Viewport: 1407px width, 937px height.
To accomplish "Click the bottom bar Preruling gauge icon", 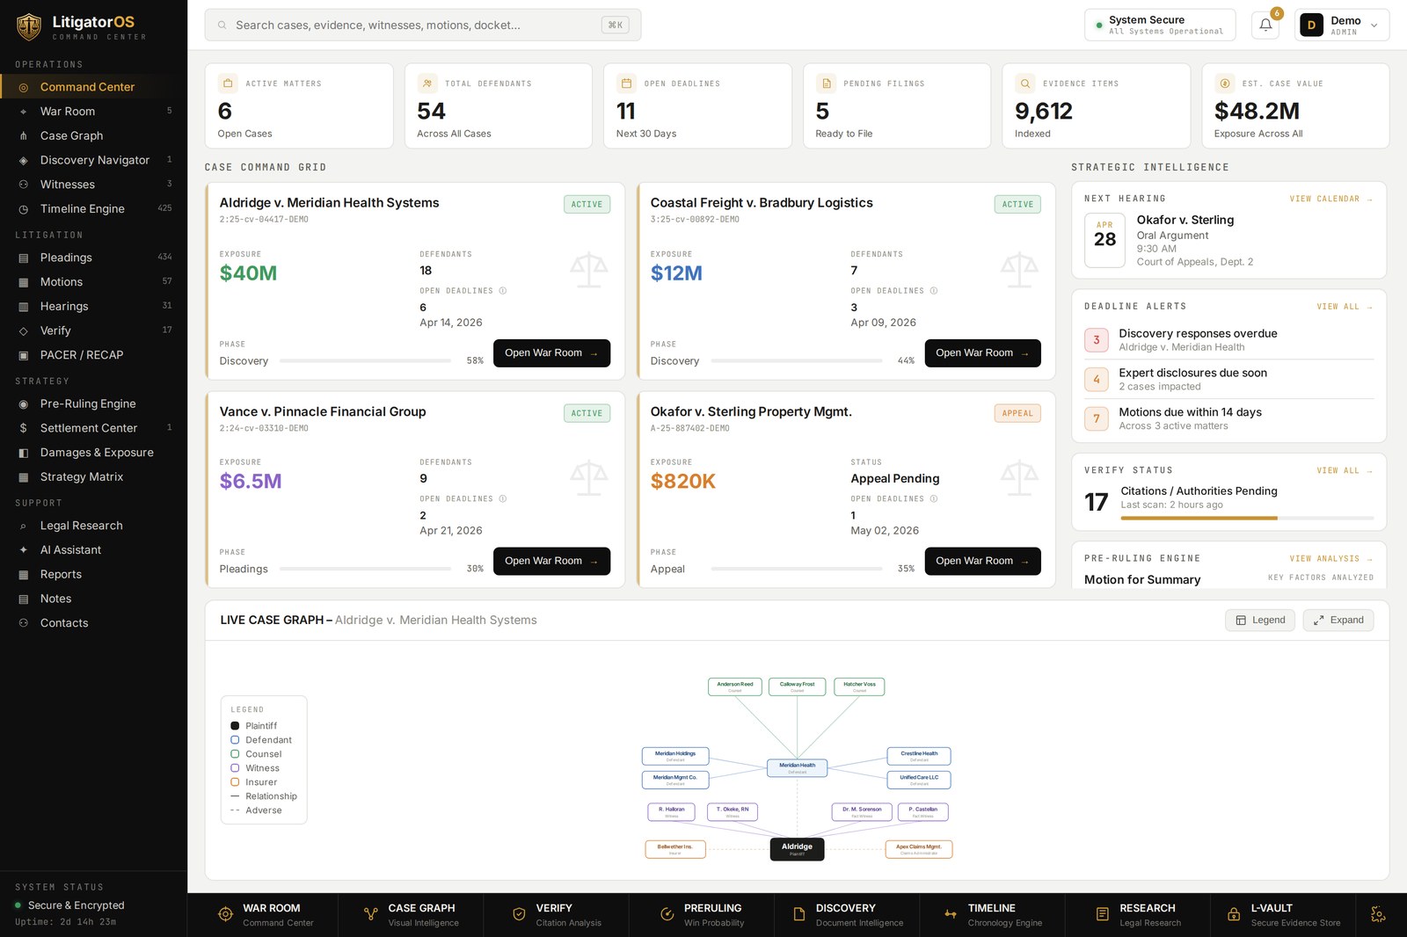I will pos(667,914).
